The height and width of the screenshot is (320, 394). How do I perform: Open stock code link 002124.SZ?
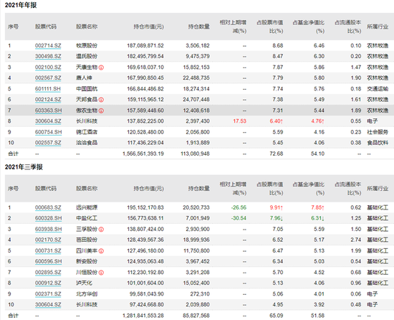coord(48,99)
